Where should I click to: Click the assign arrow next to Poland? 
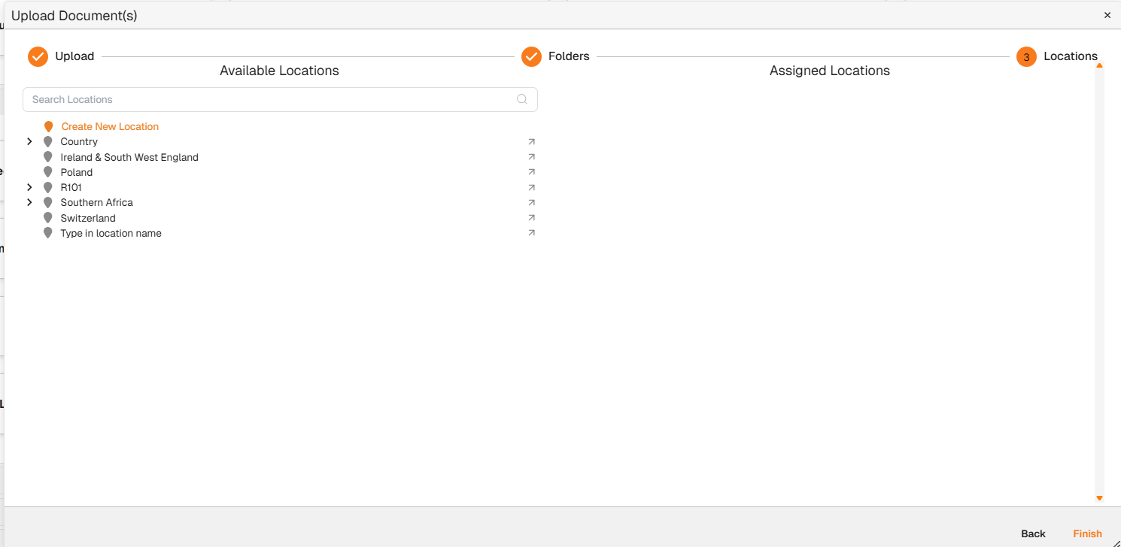531,172
